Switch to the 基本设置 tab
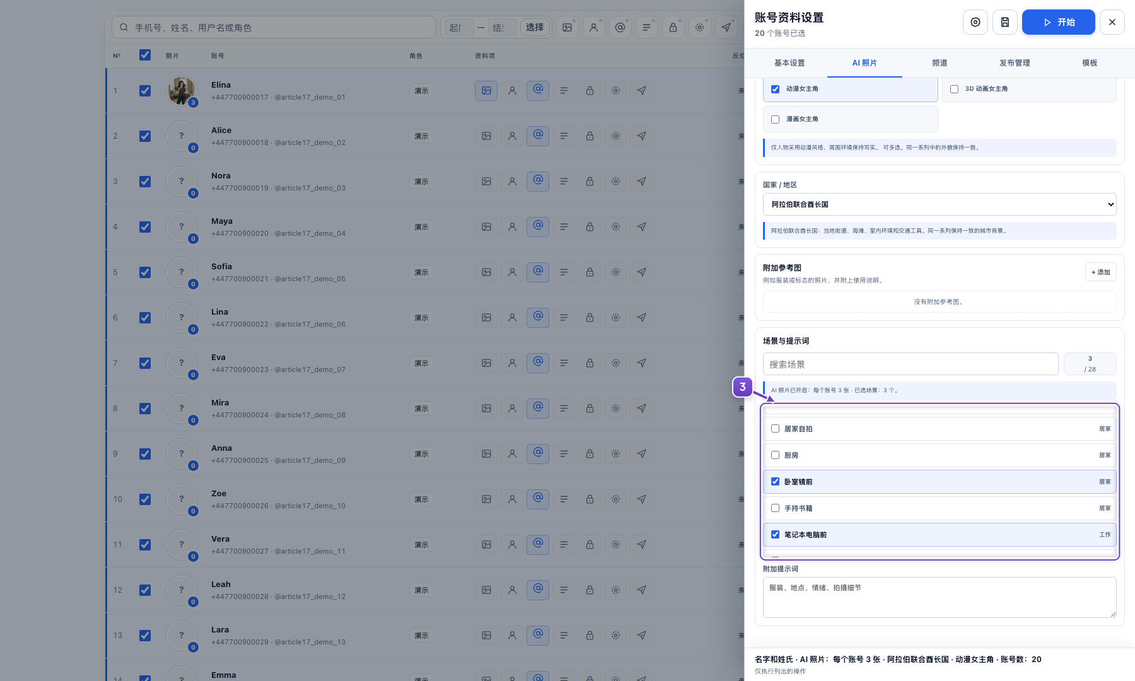 (x=789, y=63)
